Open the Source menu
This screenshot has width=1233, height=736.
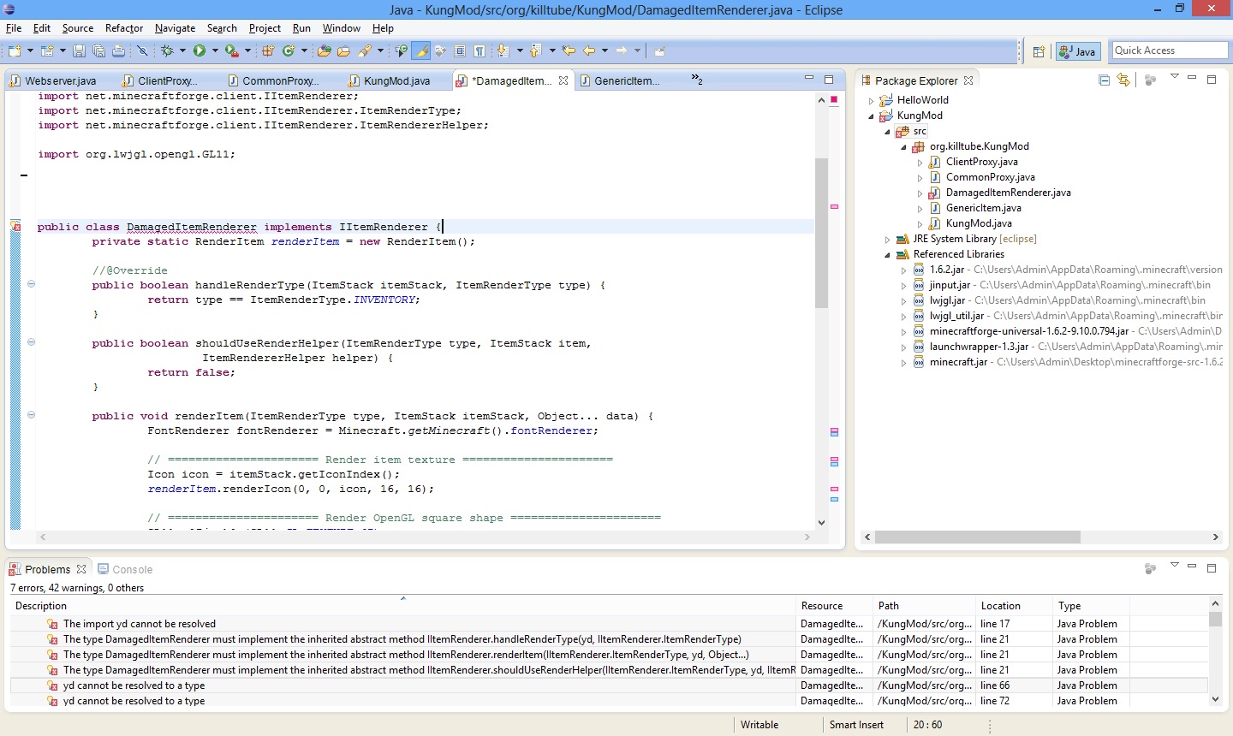click(78, 28)
